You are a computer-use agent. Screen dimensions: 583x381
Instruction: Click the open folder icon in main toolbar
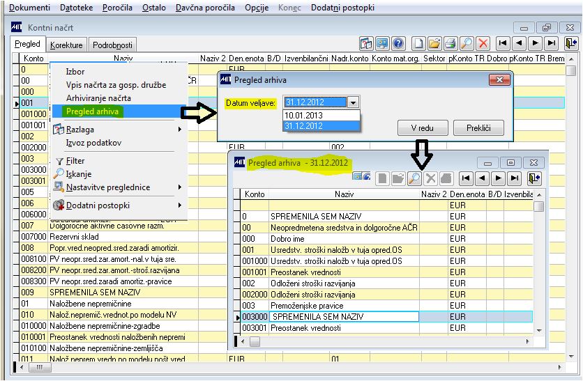(x=434, y=44)
